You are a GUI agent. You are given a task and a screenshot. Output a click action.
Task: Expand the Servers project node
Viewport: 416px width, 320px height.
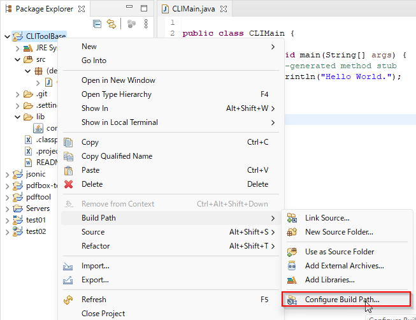point(8,208)
